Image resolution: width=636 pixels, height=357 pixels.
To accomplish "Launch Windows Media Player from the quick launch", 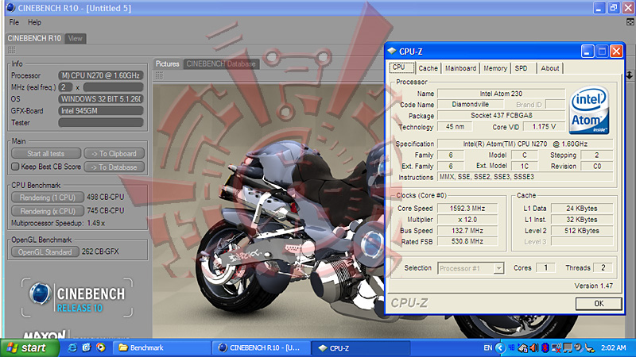I will tap(101, 347).
